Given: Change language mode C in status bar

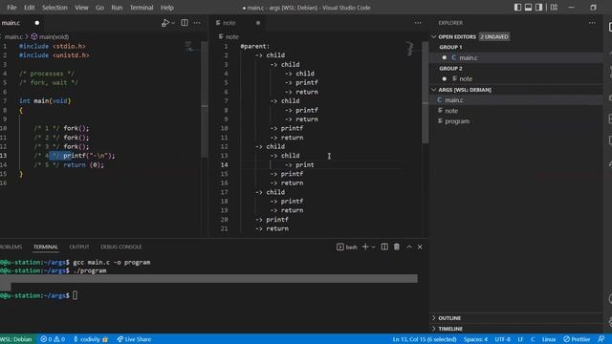Looking at the screenshot, I should 533,339.
